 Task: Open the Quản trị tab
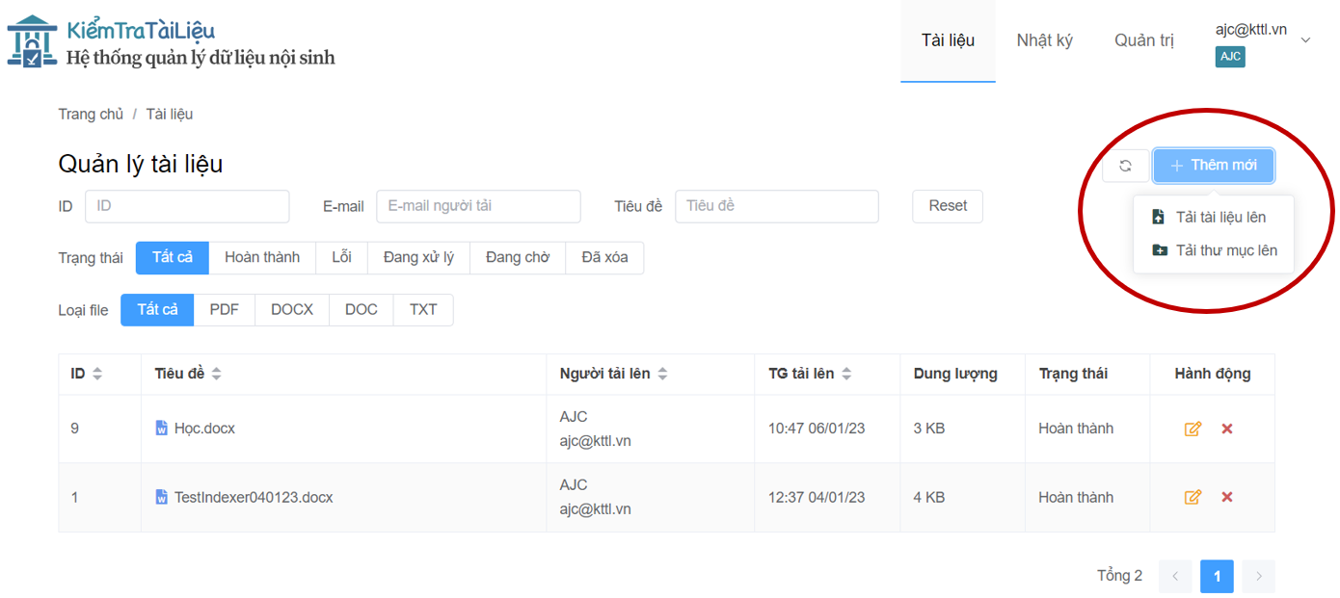(1144, 40)
